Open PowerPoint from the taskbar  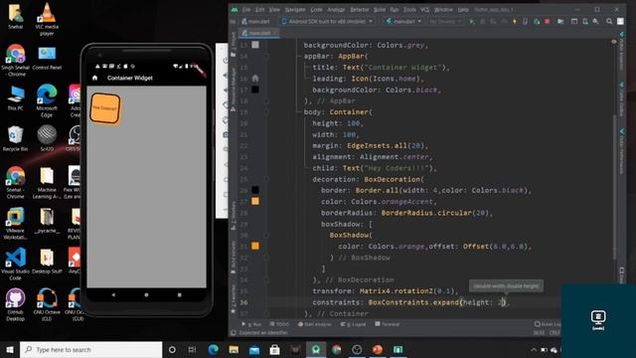pyautogui.click(x=378, y=349)
